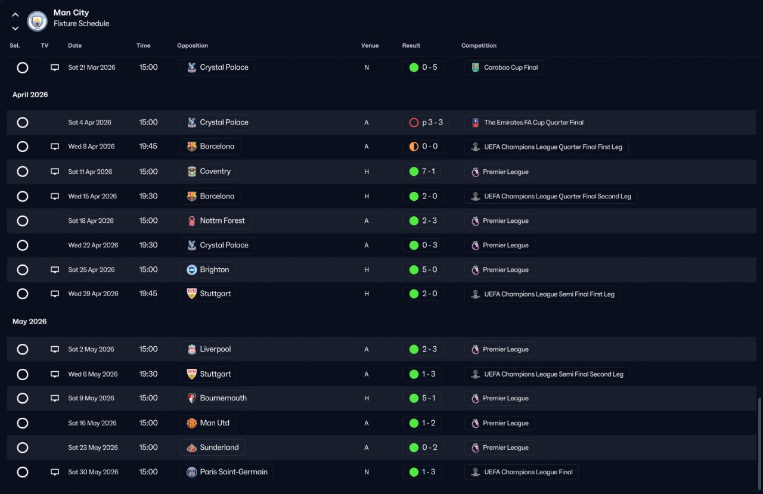Select radio circle for Sat 21 Mar fixture

pos(23,67)
